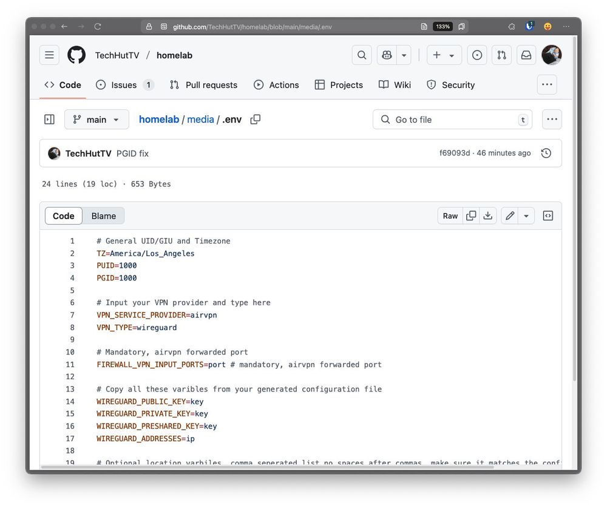Viewport: 607px width, 508px height.
Task: Switch to Blame view
Action: pyautogui.click(x=103, y=215)
